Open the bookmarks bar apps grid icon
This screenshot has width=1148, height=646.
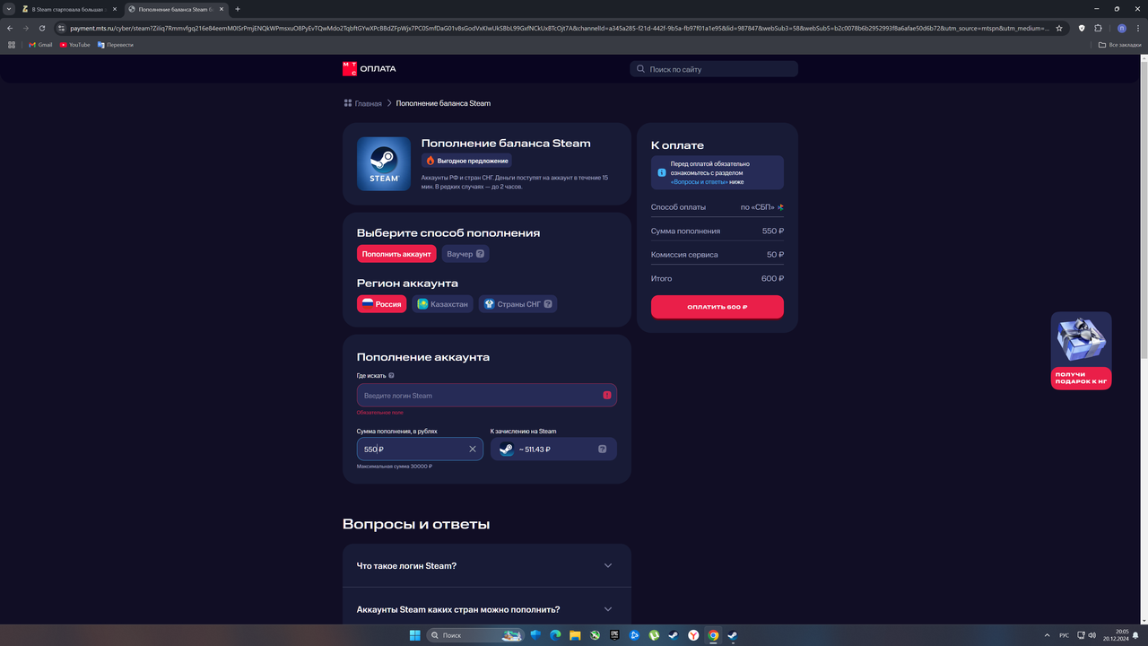point(12,44)
